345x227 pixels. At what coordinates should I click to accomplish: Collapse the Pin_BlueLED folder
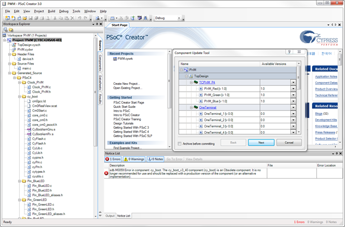(19, 181)
